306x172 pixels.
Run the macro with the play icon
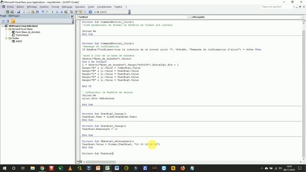[x=52, y=12]
